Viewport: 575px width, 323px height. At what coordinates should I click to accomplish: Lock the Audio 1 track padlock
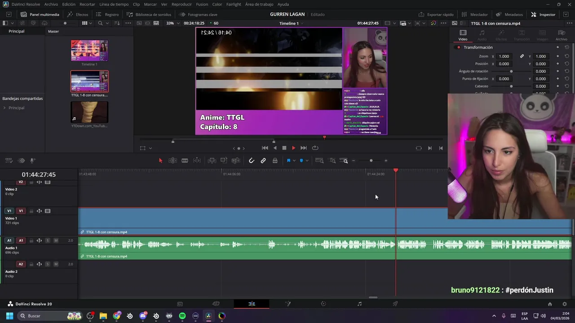(x=31, y=240)
